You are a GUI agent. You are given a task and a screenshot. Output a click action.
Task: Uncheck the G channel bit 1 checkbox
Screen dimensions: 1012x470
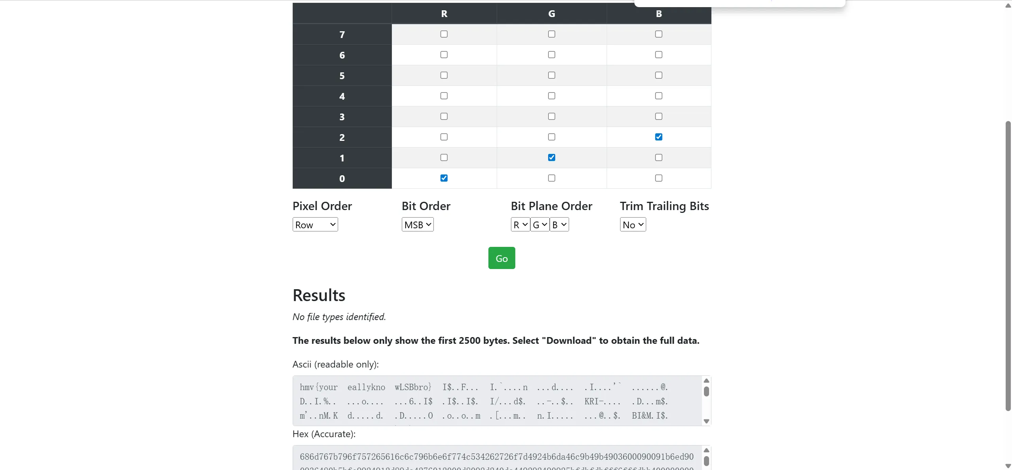(552, 157)
